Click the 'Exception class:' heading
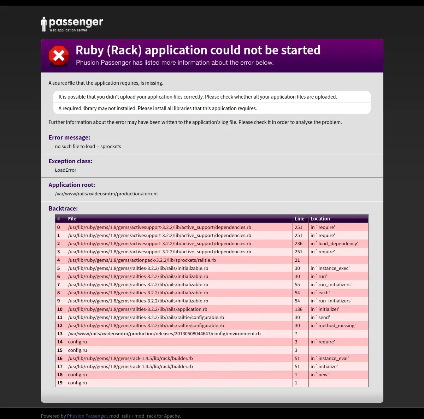This screenshot has width=424, height=419. (70, 161)
